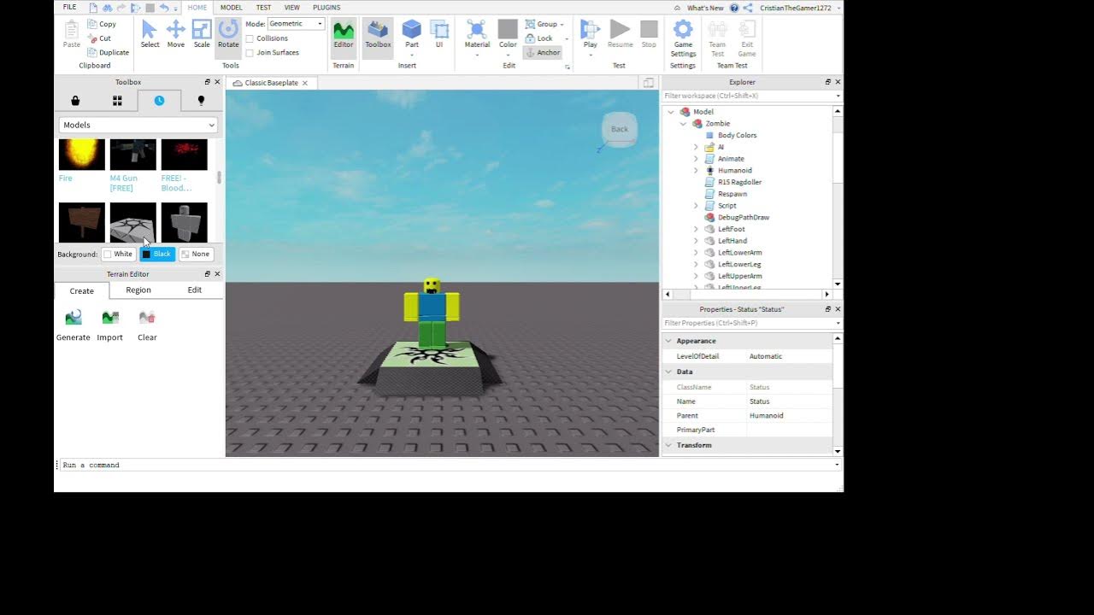Activate the Move tool
This screenshot has width=1094, height=615.
click(176, 34)
